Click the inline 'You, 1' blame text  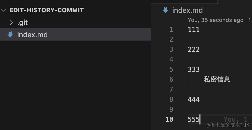[235, 119]
